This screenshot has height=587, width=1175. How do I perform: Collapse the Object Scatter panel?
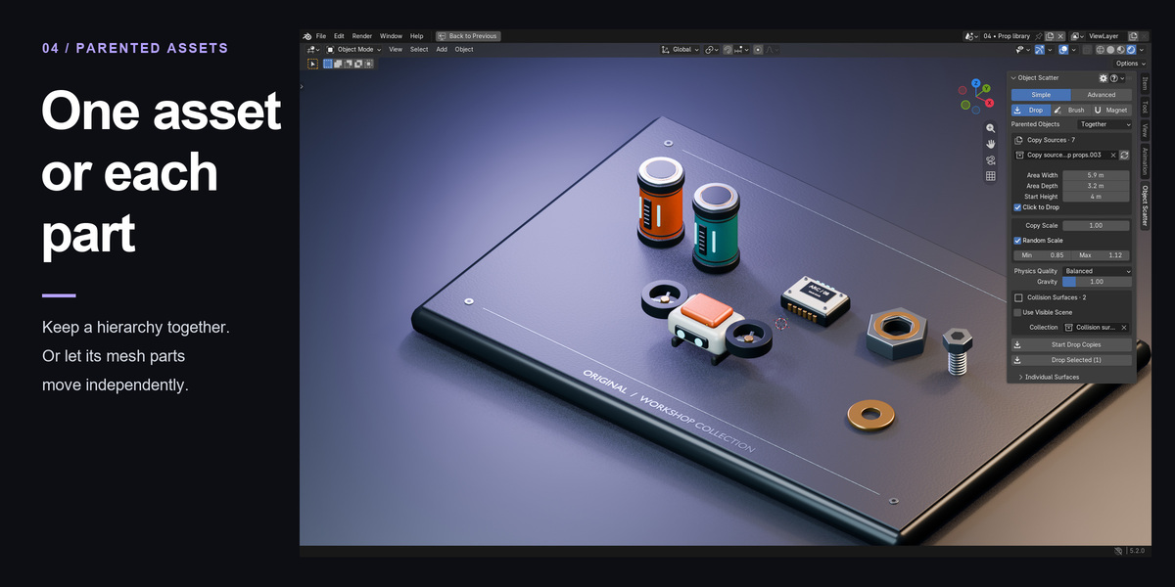click(1013, 78)
